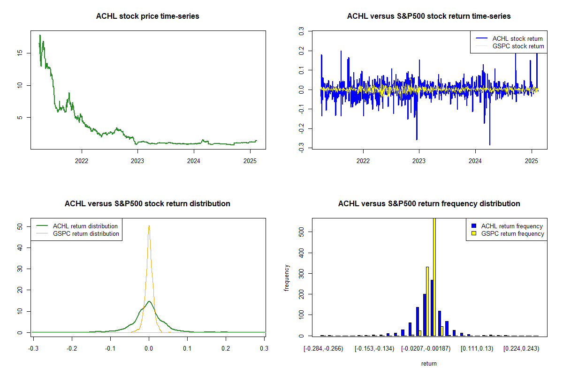Select the green line beside ACHL return distribution
563x375 pixels.
42,226
